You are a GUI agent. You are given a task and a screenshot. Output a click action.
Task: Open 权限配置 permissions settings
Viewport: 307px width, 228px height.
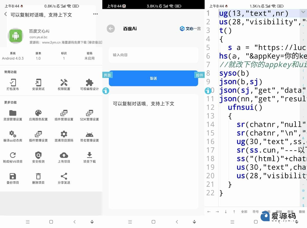(64, 85)
